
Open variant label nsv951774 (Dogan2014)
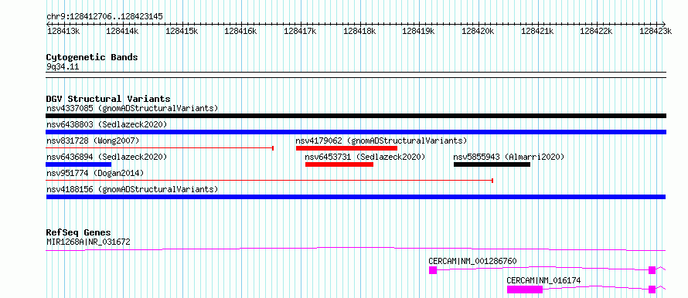(x=95, y=173)
